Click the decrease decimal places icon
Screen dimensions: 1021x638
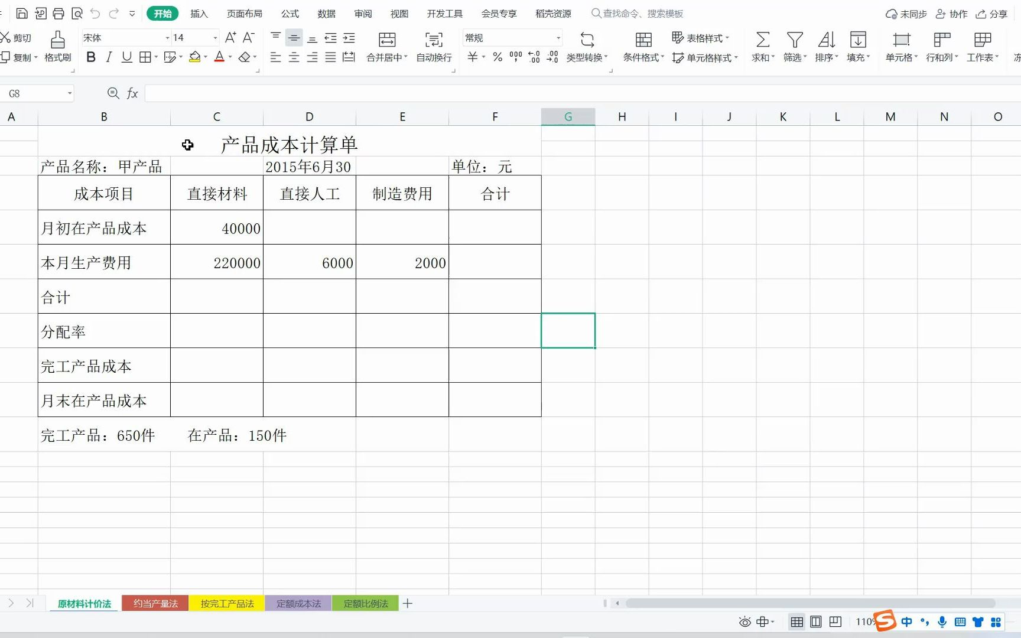point(552,57)
